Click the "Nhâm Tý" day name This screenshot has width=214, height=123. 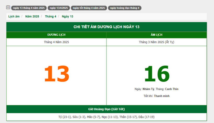(148, 89)
